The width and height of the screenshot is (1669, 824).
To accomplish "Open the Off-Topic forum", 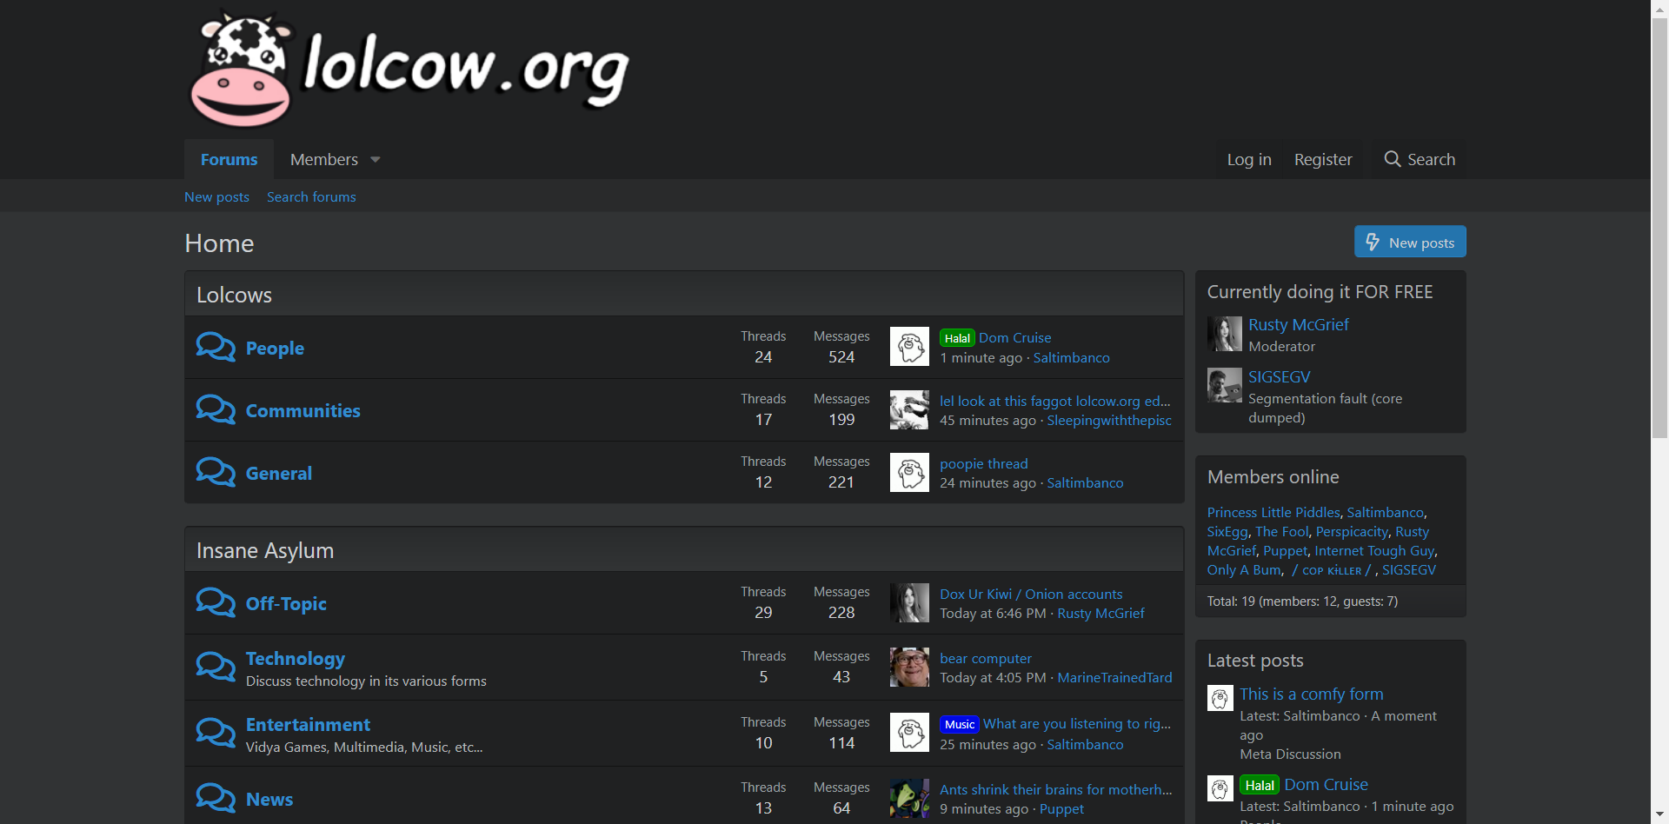I will [x=286, y=603].
